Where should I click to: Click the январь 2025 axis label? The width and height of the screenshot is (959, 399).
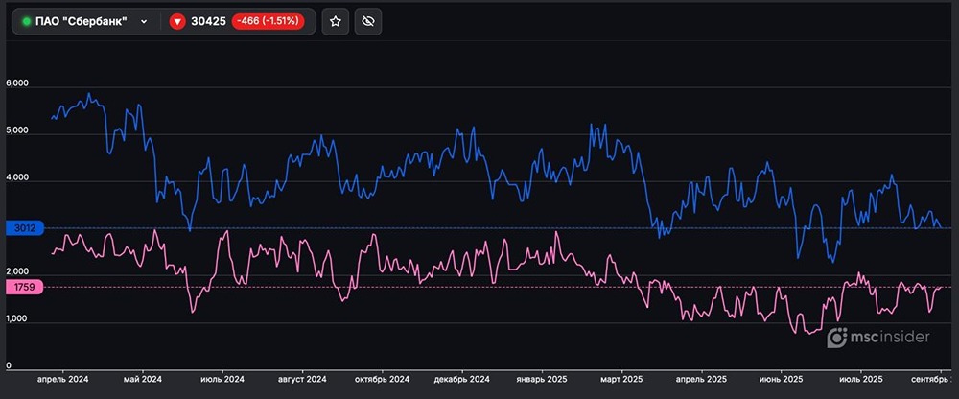543,380
